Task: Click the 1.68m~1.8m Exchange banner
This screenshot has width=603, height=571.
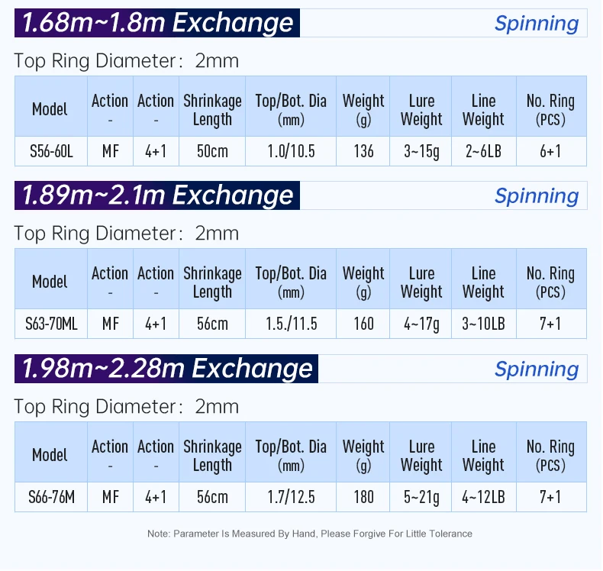Action: (x=157, y=23)
